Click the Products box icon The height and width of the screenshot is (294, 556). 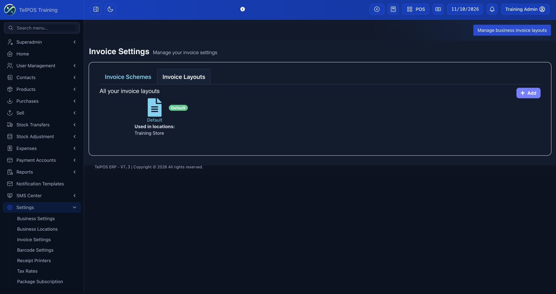10,89
